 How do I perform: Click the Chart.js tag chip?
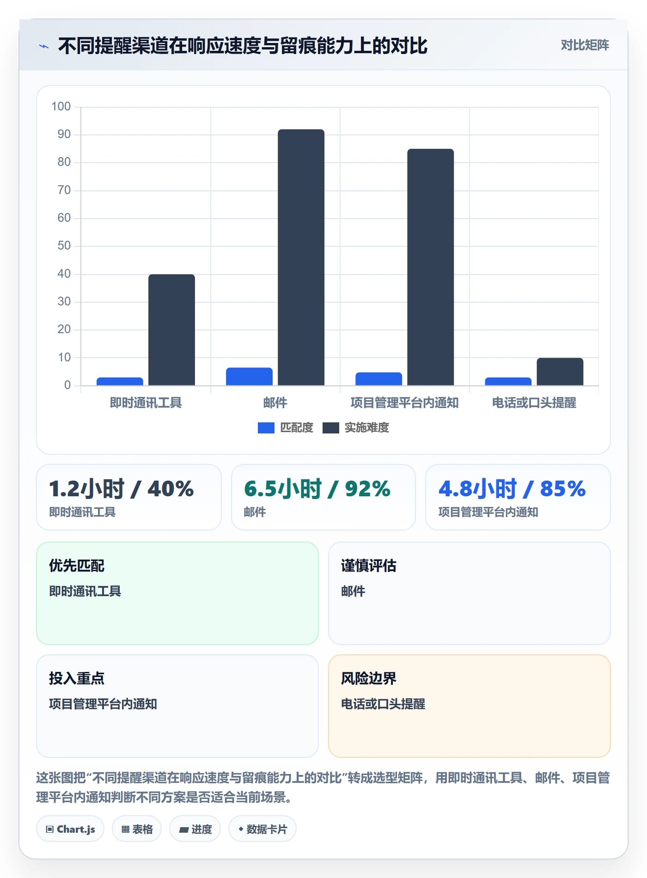(x=70, y=829)
